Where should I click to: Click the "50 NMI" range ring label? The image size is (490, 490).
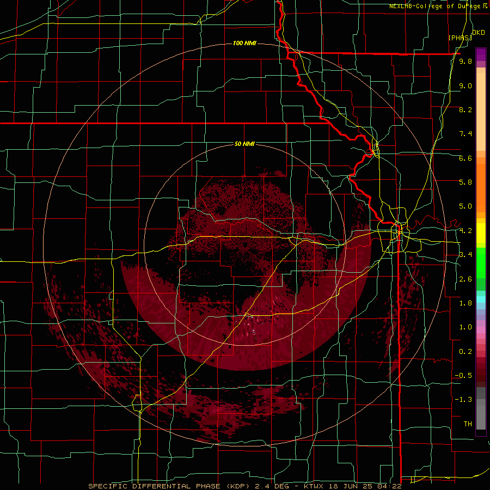click(x=244, y=144)
